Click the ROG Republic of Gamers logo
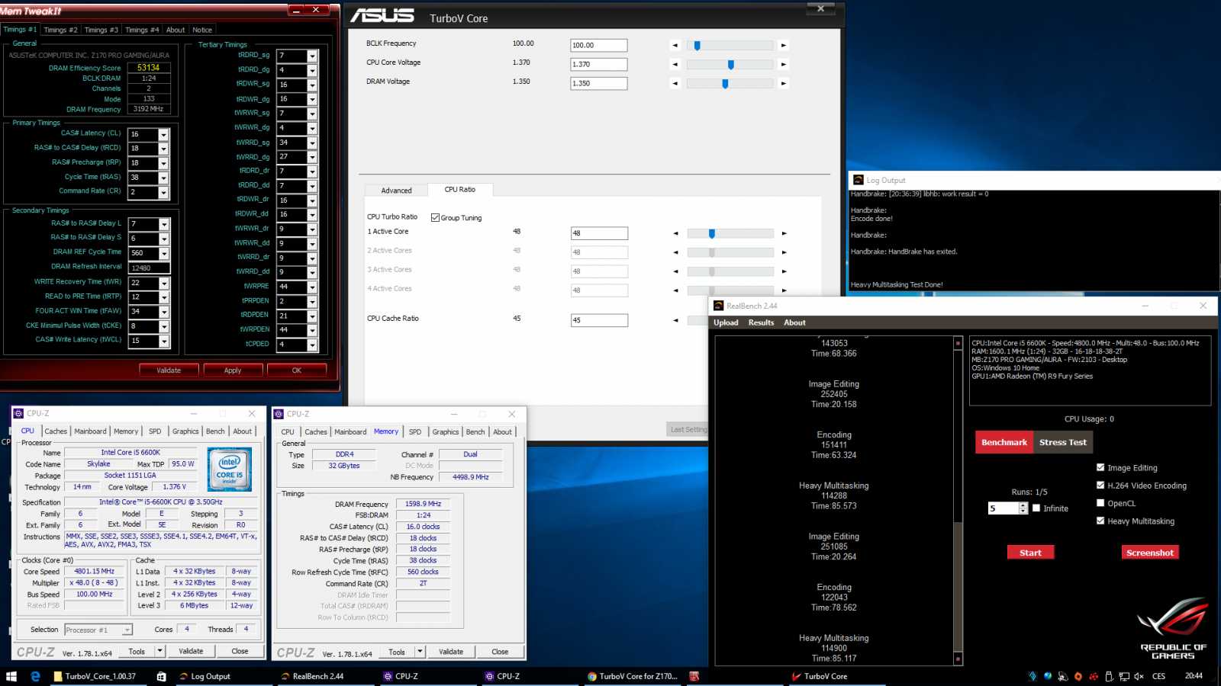The width and height of the screenshot is (1221, 686). [x=1172, y=629]
